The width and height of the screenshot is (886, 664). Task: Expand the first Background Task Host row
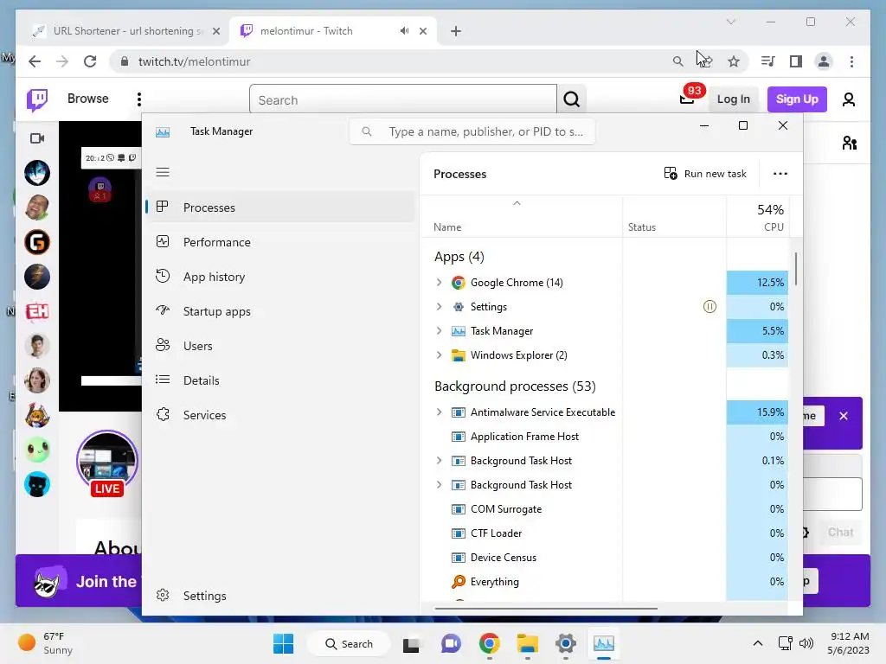tap(439, 461)
